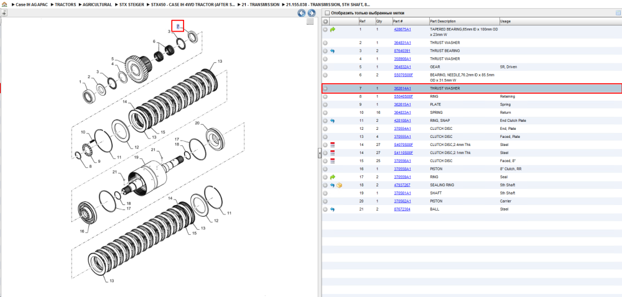Select callout 20 on the piston diagram
The width and height of the screenshot is (622, 297).
pos(197,123)
